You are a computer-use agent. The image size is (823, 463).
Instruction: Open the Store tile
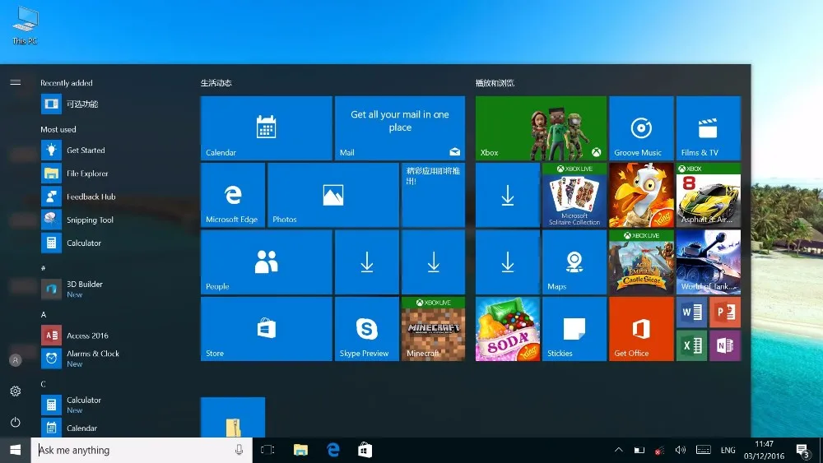tap(266, 329)
